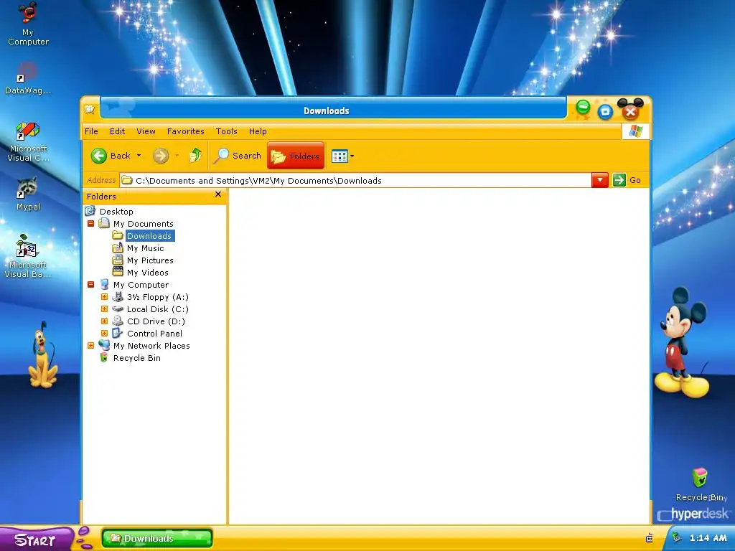The width and height of the screenshot is (735, 551).
Task: Open the Tools menu
Action: [226, 131]
